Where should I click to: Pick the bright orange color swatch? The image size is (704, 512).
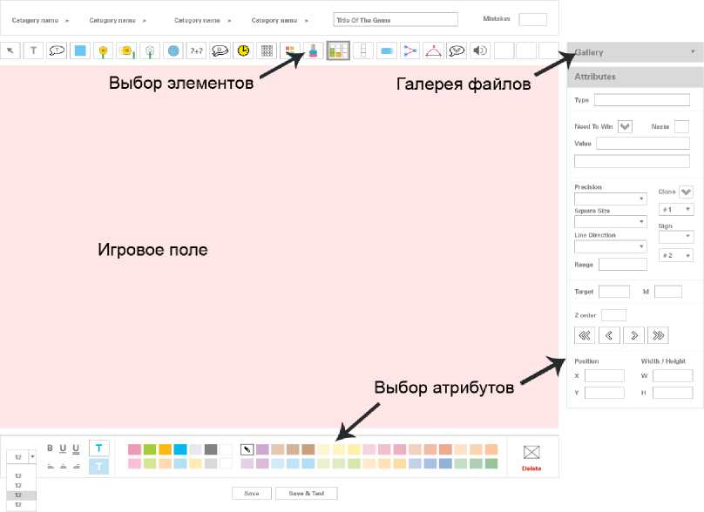(165, 449)
